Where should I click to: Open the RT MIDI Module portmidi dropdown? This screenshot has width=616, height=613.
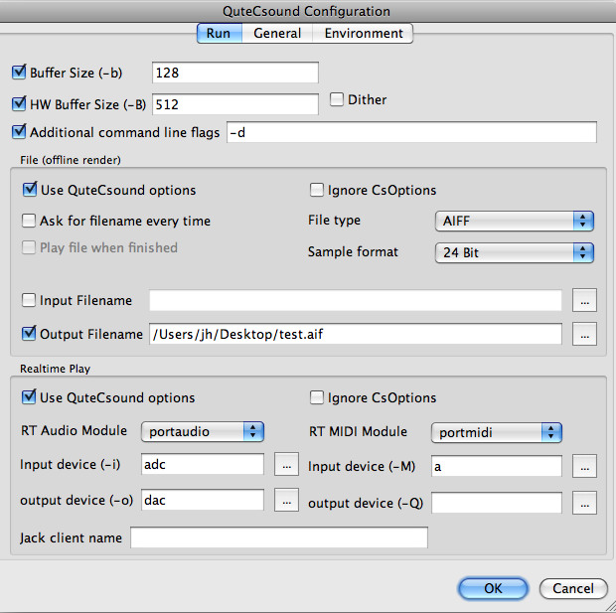tap(497, 432)
